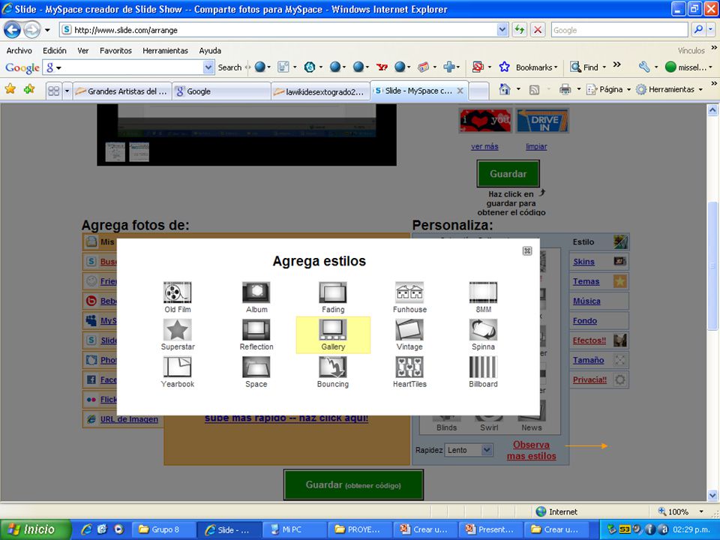Click the ver más link
Screen dimensions: 720x540
pyautogui.click(x=484, y=146)
